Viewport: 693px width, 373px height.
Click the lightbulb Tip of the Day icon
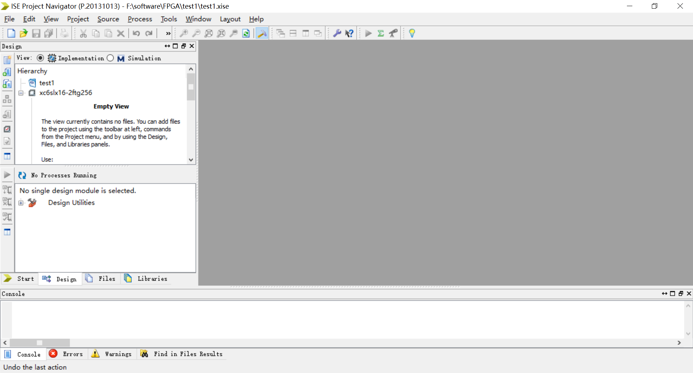(411, 33)
